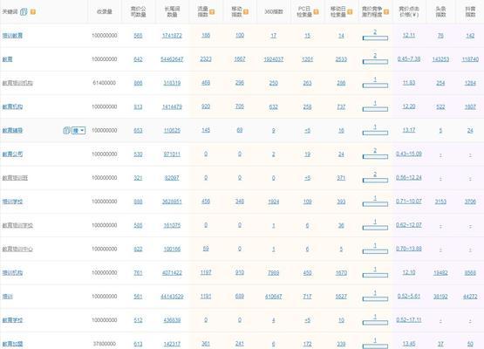The width and height of the screenshot is (484, 349).
Task: Select keyword 教育培训班
Action: click(x=15, y=178)
